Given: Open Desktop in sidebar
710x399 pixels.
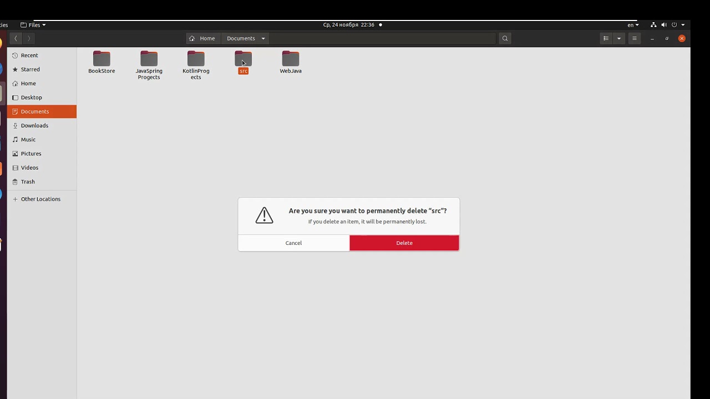Looking at the screenshot, I should pos(42,98).
